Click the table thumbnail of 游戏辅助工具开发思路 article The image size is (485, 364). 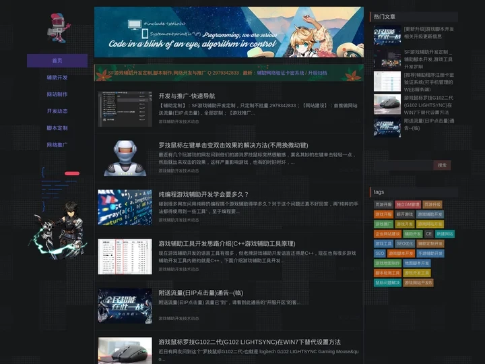125,257
